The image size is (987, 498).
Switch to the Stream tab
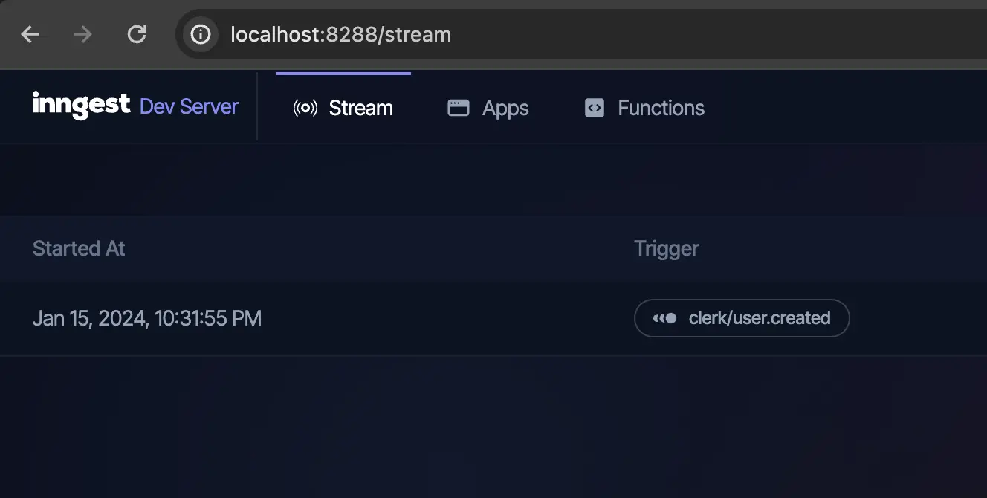tap(343, 108)
